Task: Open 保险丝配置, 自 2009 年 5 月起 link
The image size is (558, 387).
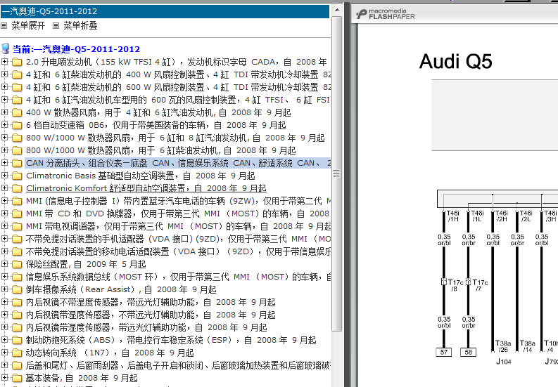Action: click(x=86, y=264)
